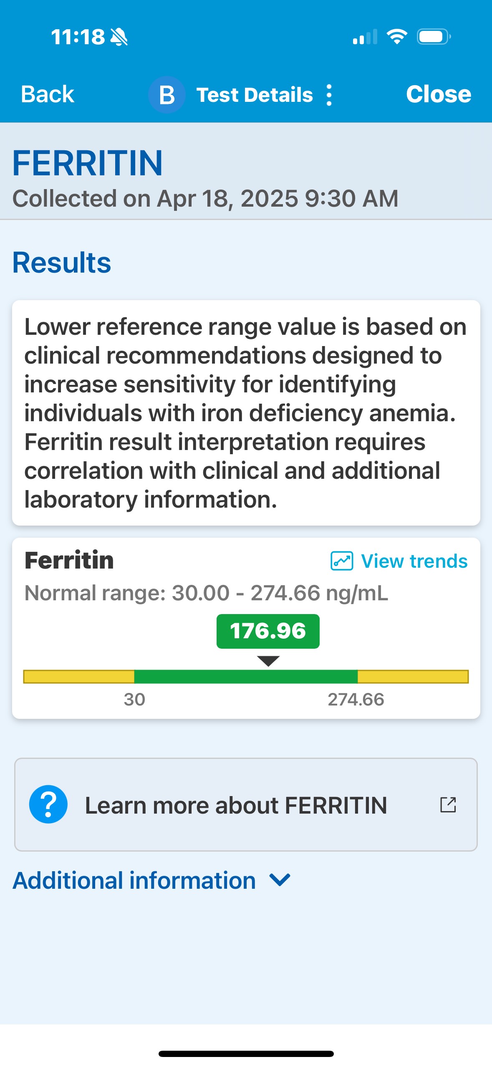Tap the blue B profile avatar

(167, 95)
